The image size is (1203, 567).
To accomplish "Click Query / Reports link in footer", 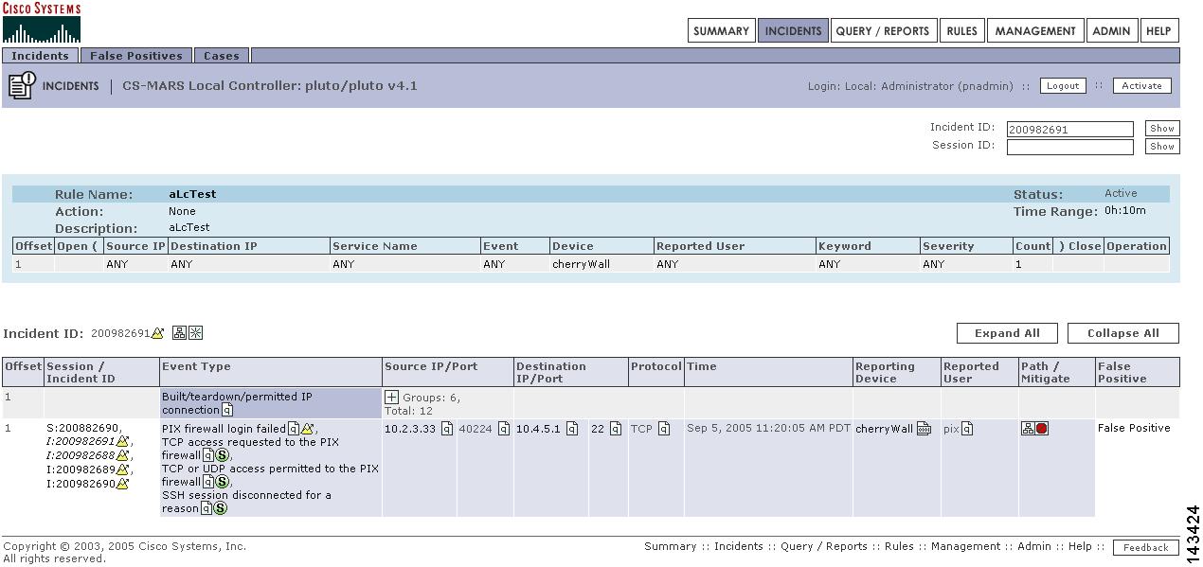I will (x=824, y=546).
